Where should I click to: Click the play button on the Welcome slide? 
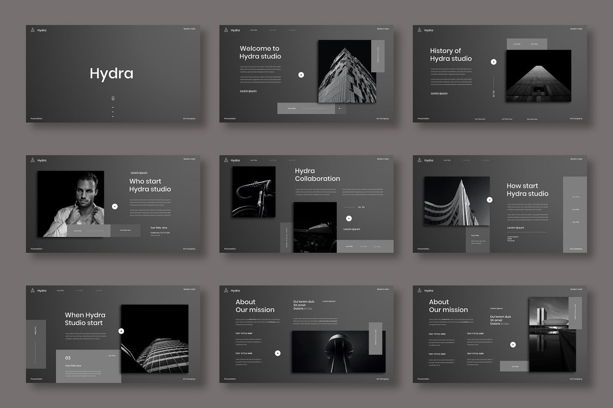pos(301,75)
